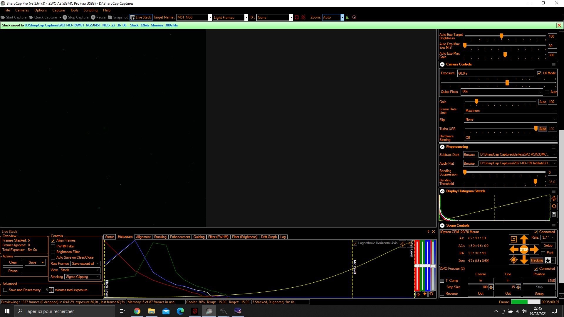This screenshot has width=564, height=317.
Task: Open File Explorer from the taskbar
Action: click(151, 311)
